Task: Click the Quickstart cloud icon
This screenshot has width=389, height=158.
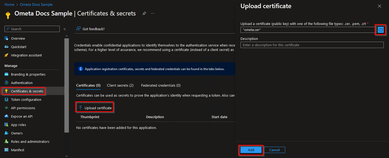Action: [x=6, y=47]
